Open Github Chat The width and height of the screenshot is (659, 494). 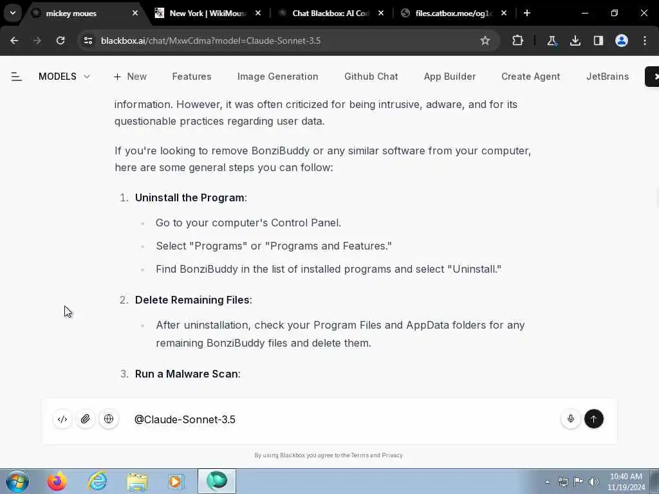click(371, 77)
